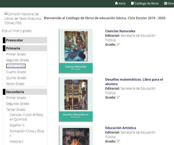The height and width of the screenshot is (145, 174).
Task: Click Editorial text under Desafíos matemáticos
Action: pyautogui.click(x=130, y=91)
